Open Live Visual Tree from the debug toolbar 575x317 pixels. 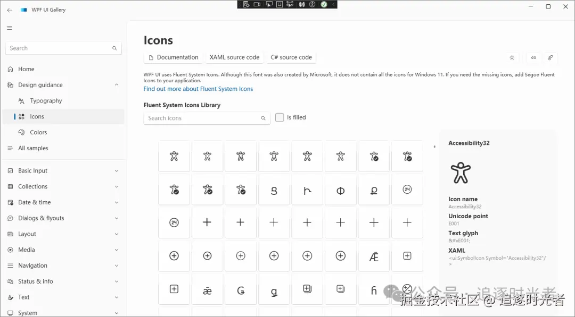point(247,4)
